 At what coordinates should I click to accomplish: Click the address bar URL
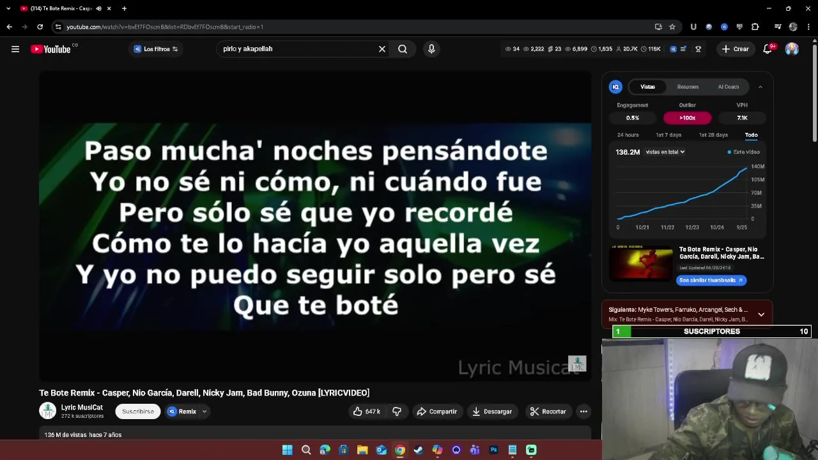165,27
